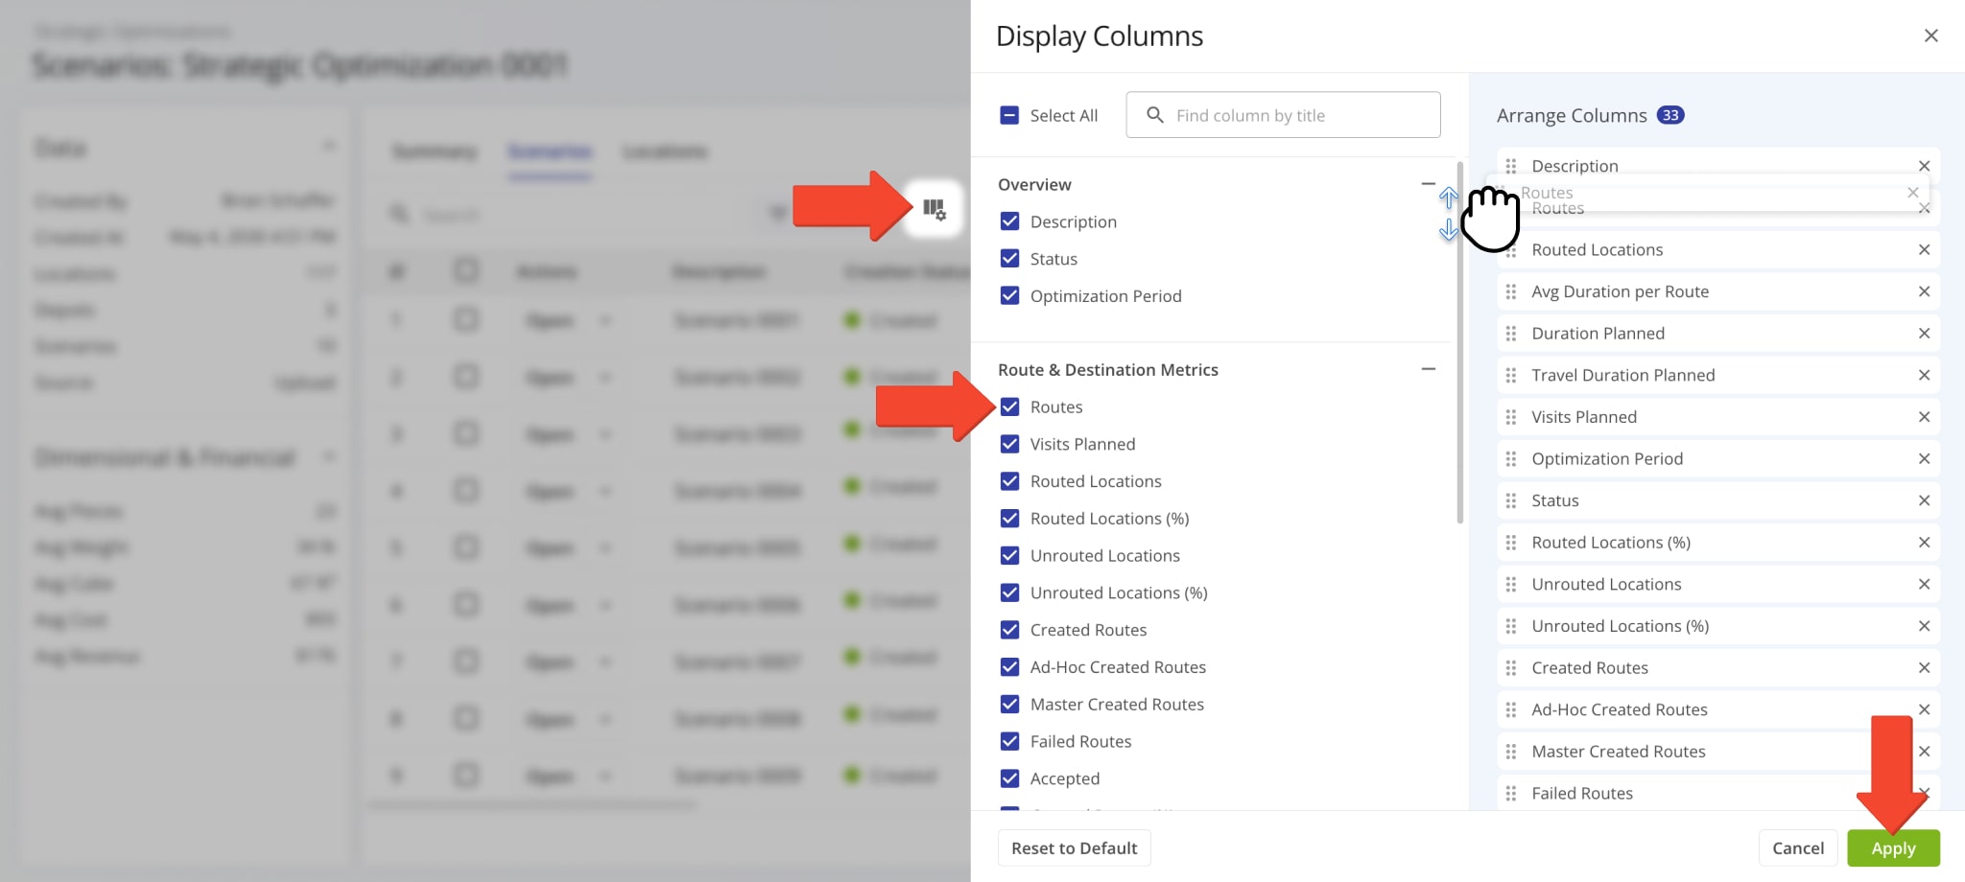Switch to the Summary tab
Viewport: 1965px width, 882px height.
click(x=434, y=151)
